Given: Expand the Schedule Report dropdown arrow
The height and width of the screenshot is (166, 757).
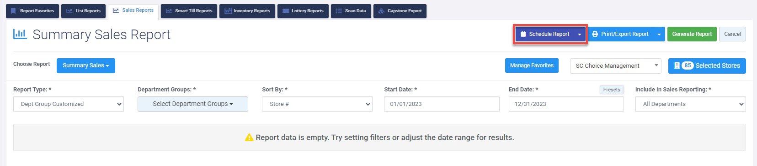Looking at the screenshot, I should click(580, 34).
